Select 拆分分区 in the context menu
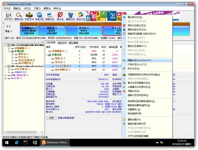 pyautogui.click(x=135, y=68)
